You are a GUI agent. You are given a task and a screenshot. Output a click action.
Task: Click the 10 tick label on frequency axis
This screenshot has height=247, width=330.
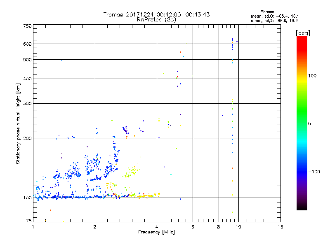point(238,227)
